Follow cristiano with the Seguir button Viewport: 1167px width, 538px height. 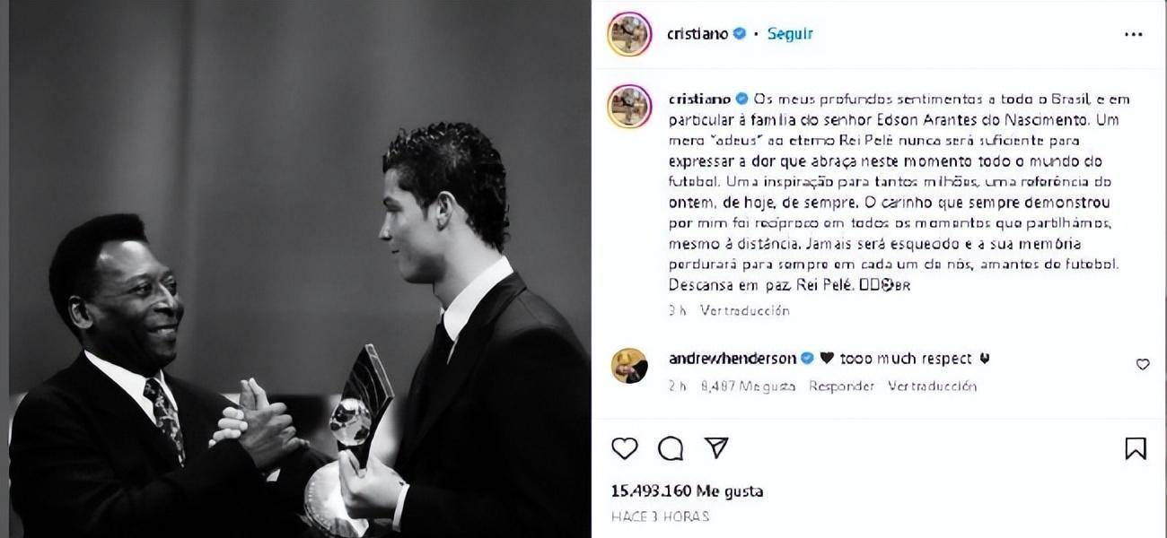[790, 34]
